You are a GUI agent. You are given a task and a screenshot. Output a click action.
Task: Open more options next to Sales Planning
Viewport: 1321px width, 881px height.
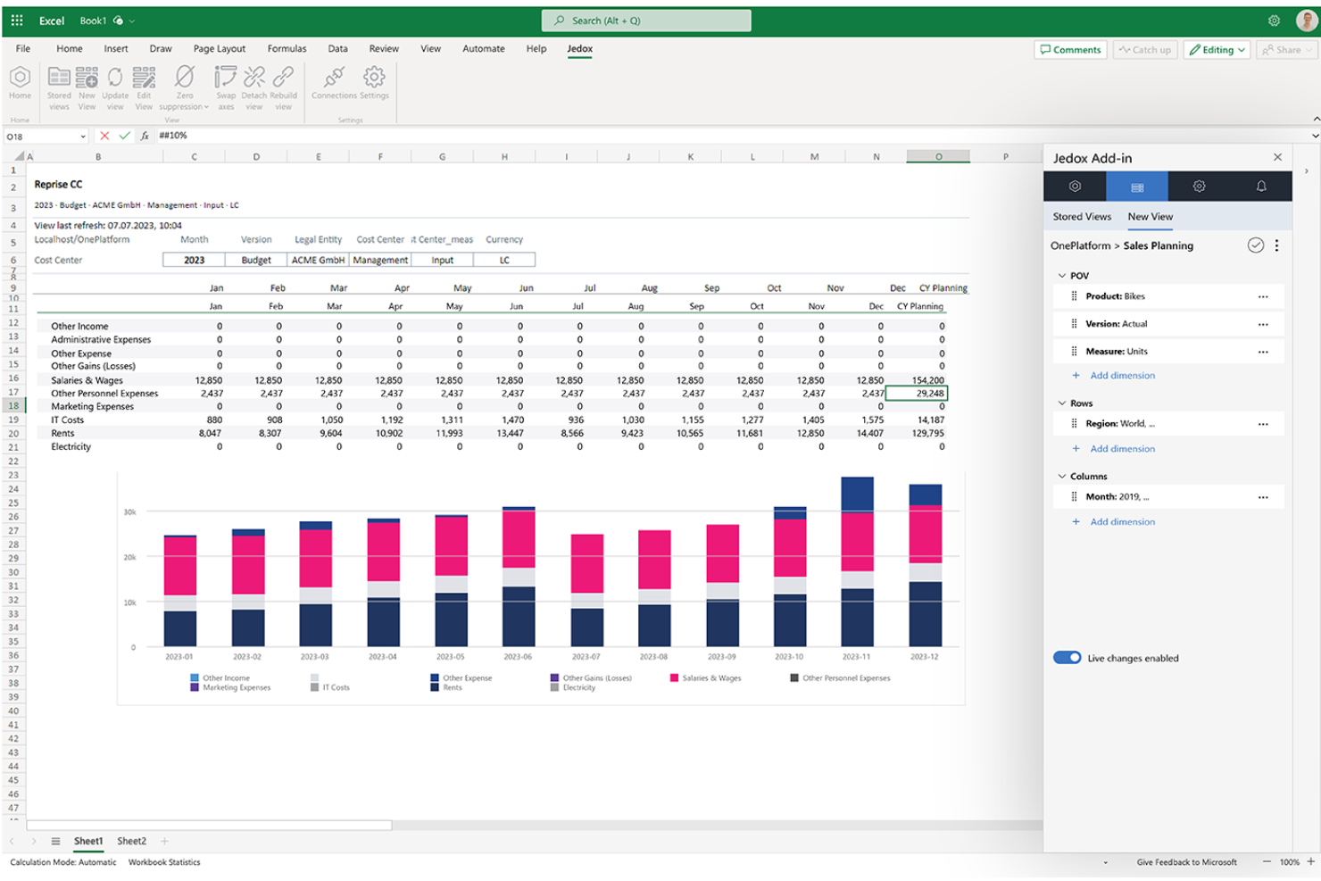pyautogui.click(x=1276, y=245)
